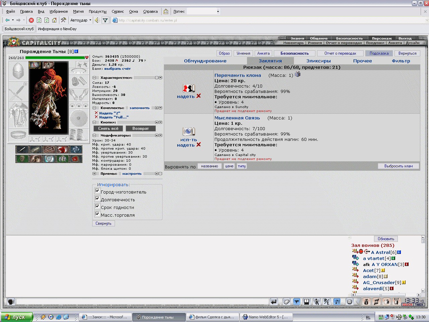The width and height of the screenshot is (429, 322).
Task: Click the red stop loading icon
Action: [31, 20]
